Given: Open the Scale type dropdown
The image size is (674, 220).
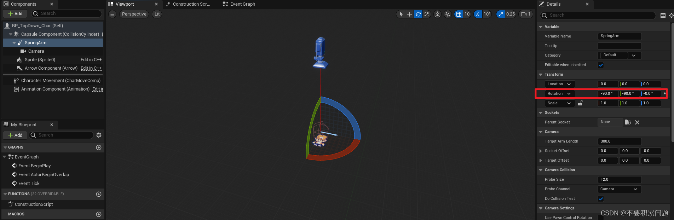Looking at the screenshot, I should pos(560,103).
